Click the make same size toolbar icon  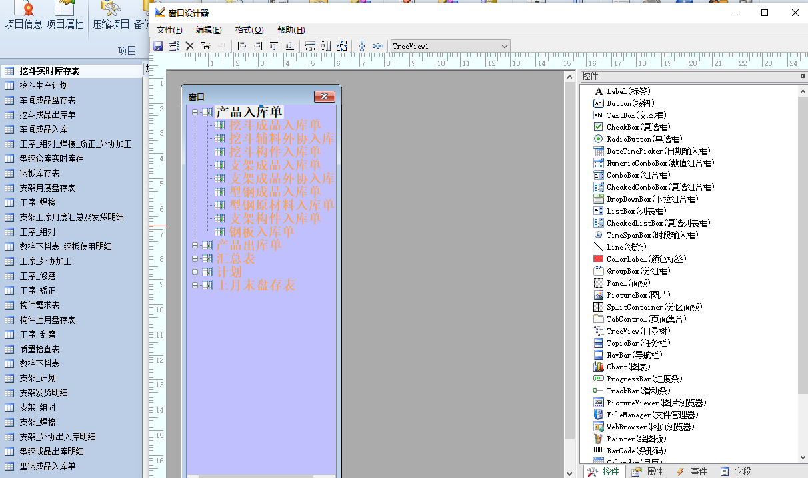point(342,46)
